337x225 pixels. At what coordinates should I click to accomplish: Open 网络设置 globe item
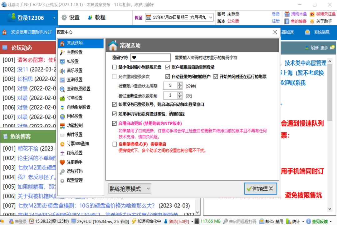click(x=75, y=116)
